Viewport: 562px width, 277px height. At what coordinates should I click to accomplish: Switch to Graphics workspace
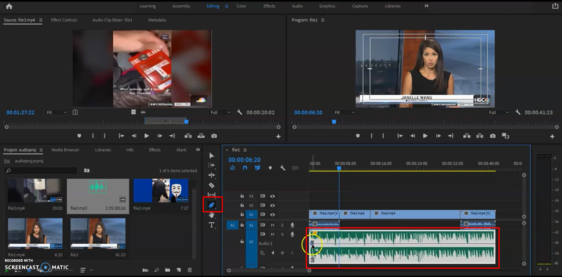coord(327,6)
